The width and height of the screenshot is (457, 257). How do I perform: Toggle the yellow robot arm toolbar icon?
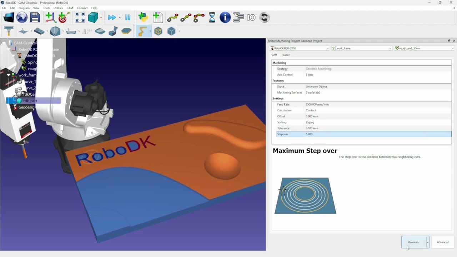click(142, 31)
